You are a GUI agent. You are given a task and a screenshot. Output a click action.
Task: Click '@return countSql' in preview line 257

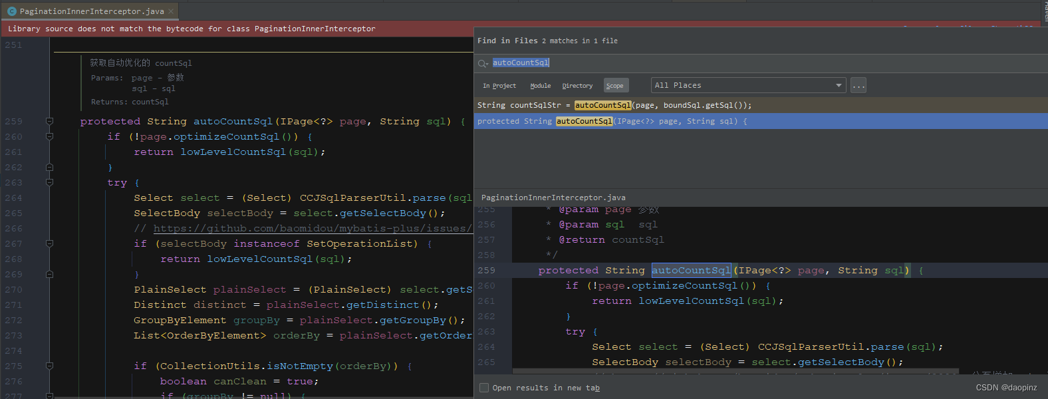pyautogui.click(x=611, y=239)
